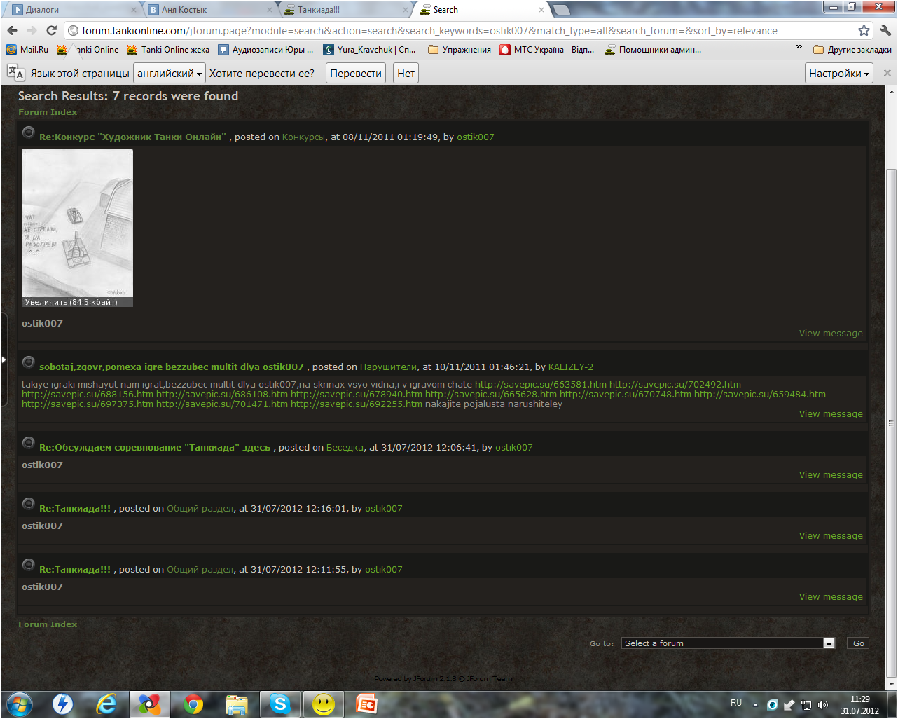Open the KALIZEY-2 user profile link

[571, 367]
